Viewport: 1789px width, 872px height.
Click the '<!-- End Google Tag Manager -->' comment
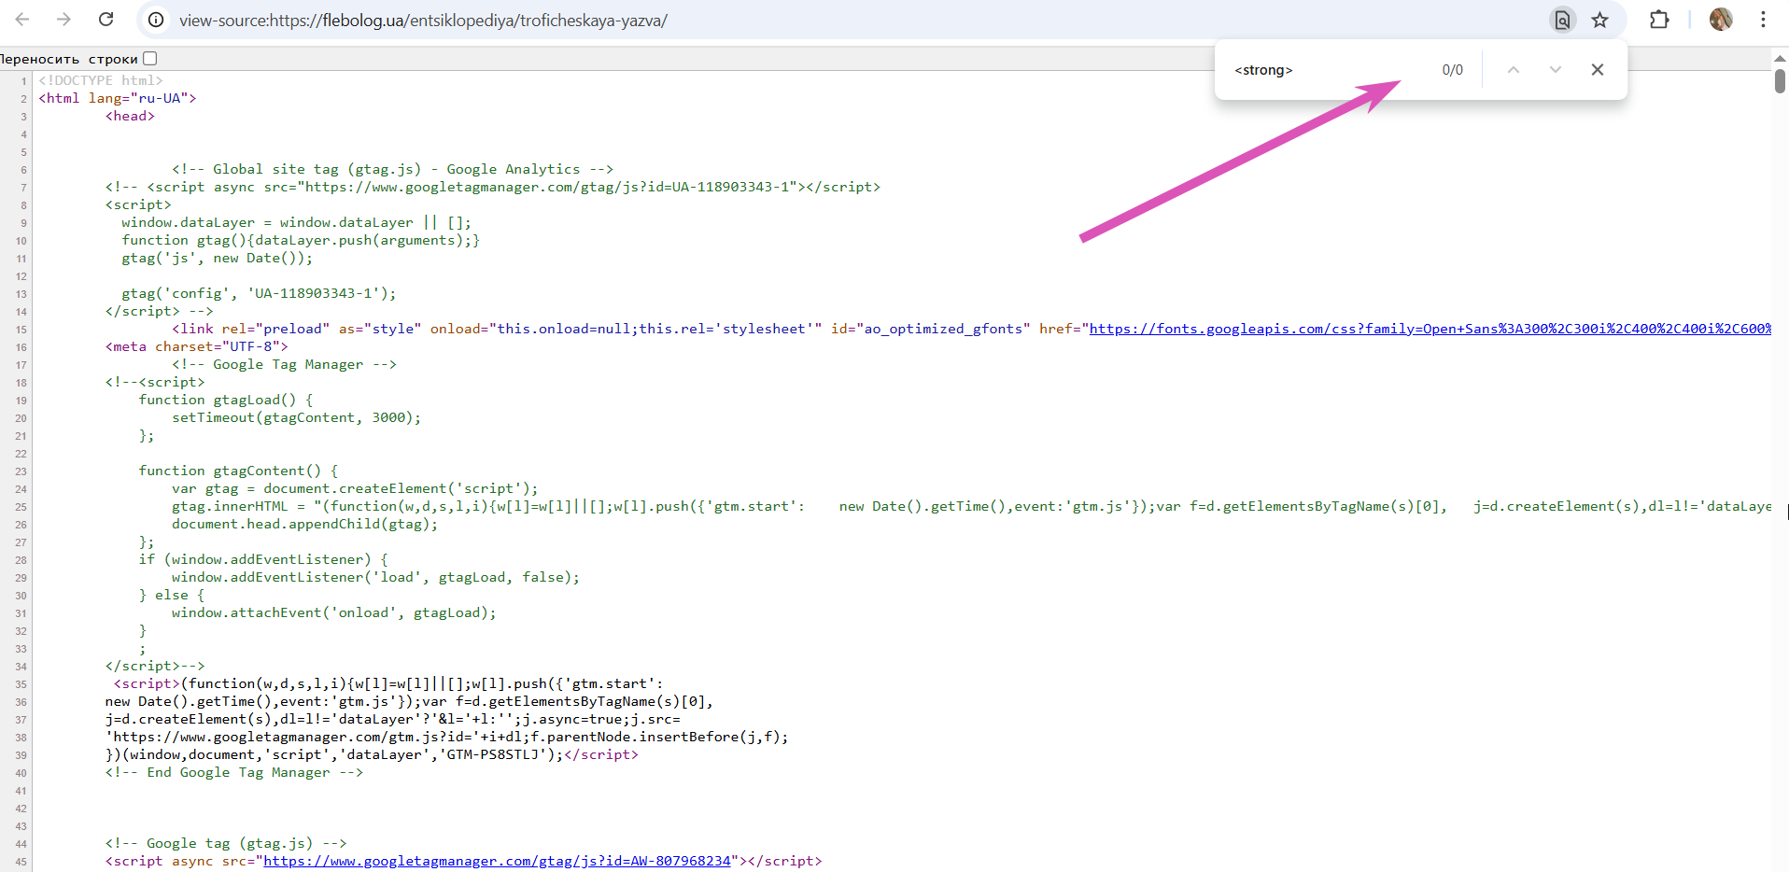point(234,772)
